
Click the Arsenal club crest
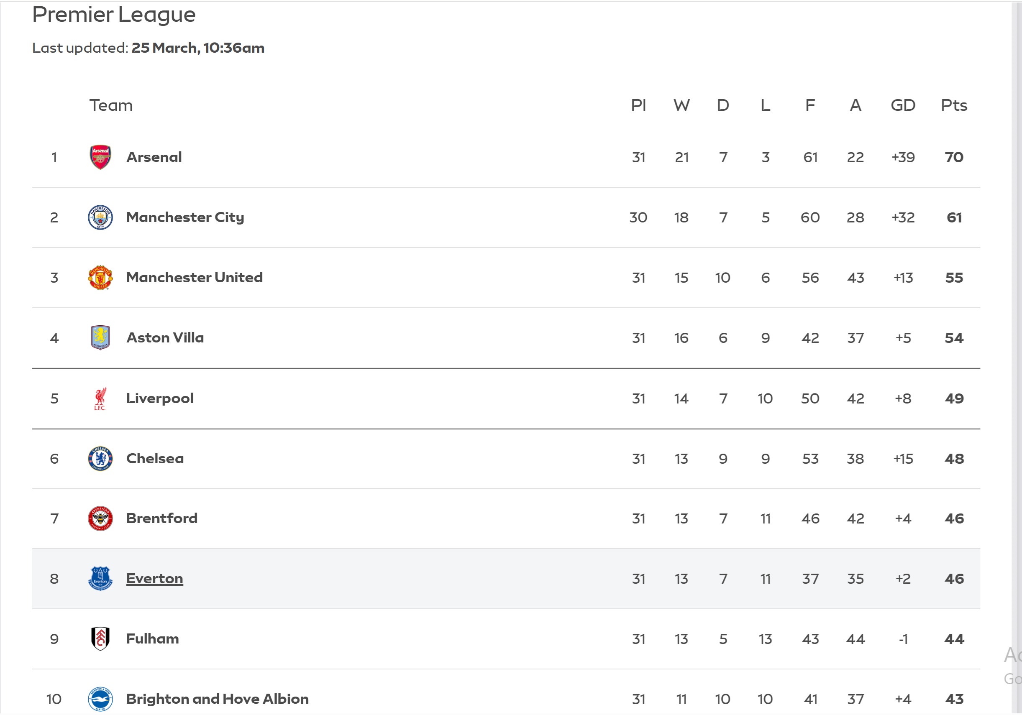point(100,157)
